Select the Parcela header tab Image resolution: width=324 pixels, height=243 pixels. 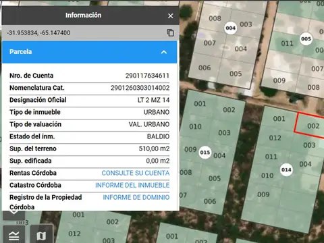click(x=89, y=52)
